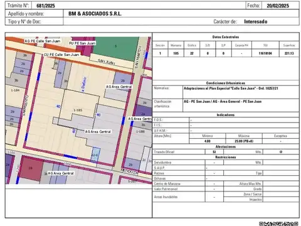Click the 'Altura [Mts.]' label
301x226 pixels.
click(x=162, y=136)
